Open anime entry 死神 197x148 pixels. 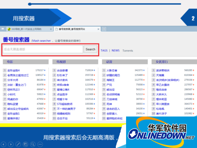tap(109, 104)
